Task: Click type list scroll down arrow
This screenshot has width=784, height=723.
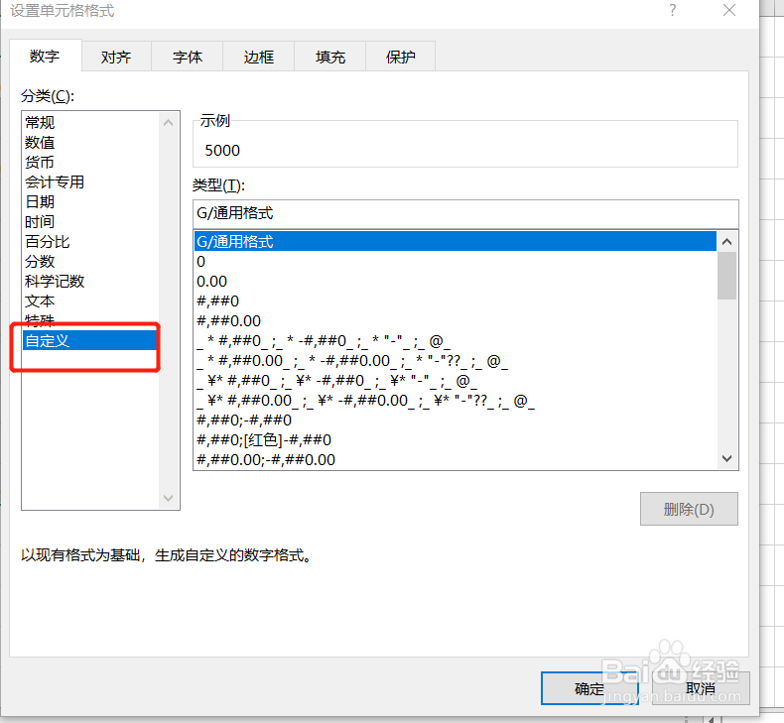Action: coord(727,458)
